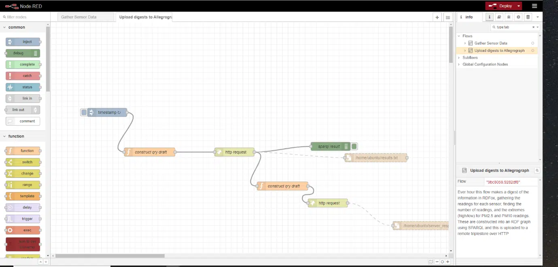Image resolution: width=558 pixels, height=267 pixels.
Task: Select the change palette node
Action: [x=23, y=173]
